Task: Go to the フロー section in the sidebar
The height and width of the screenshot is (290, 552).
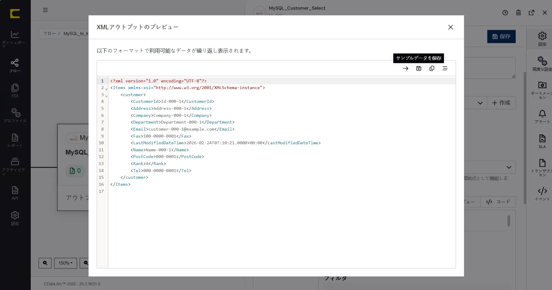Action: click(x=15, y=66)
